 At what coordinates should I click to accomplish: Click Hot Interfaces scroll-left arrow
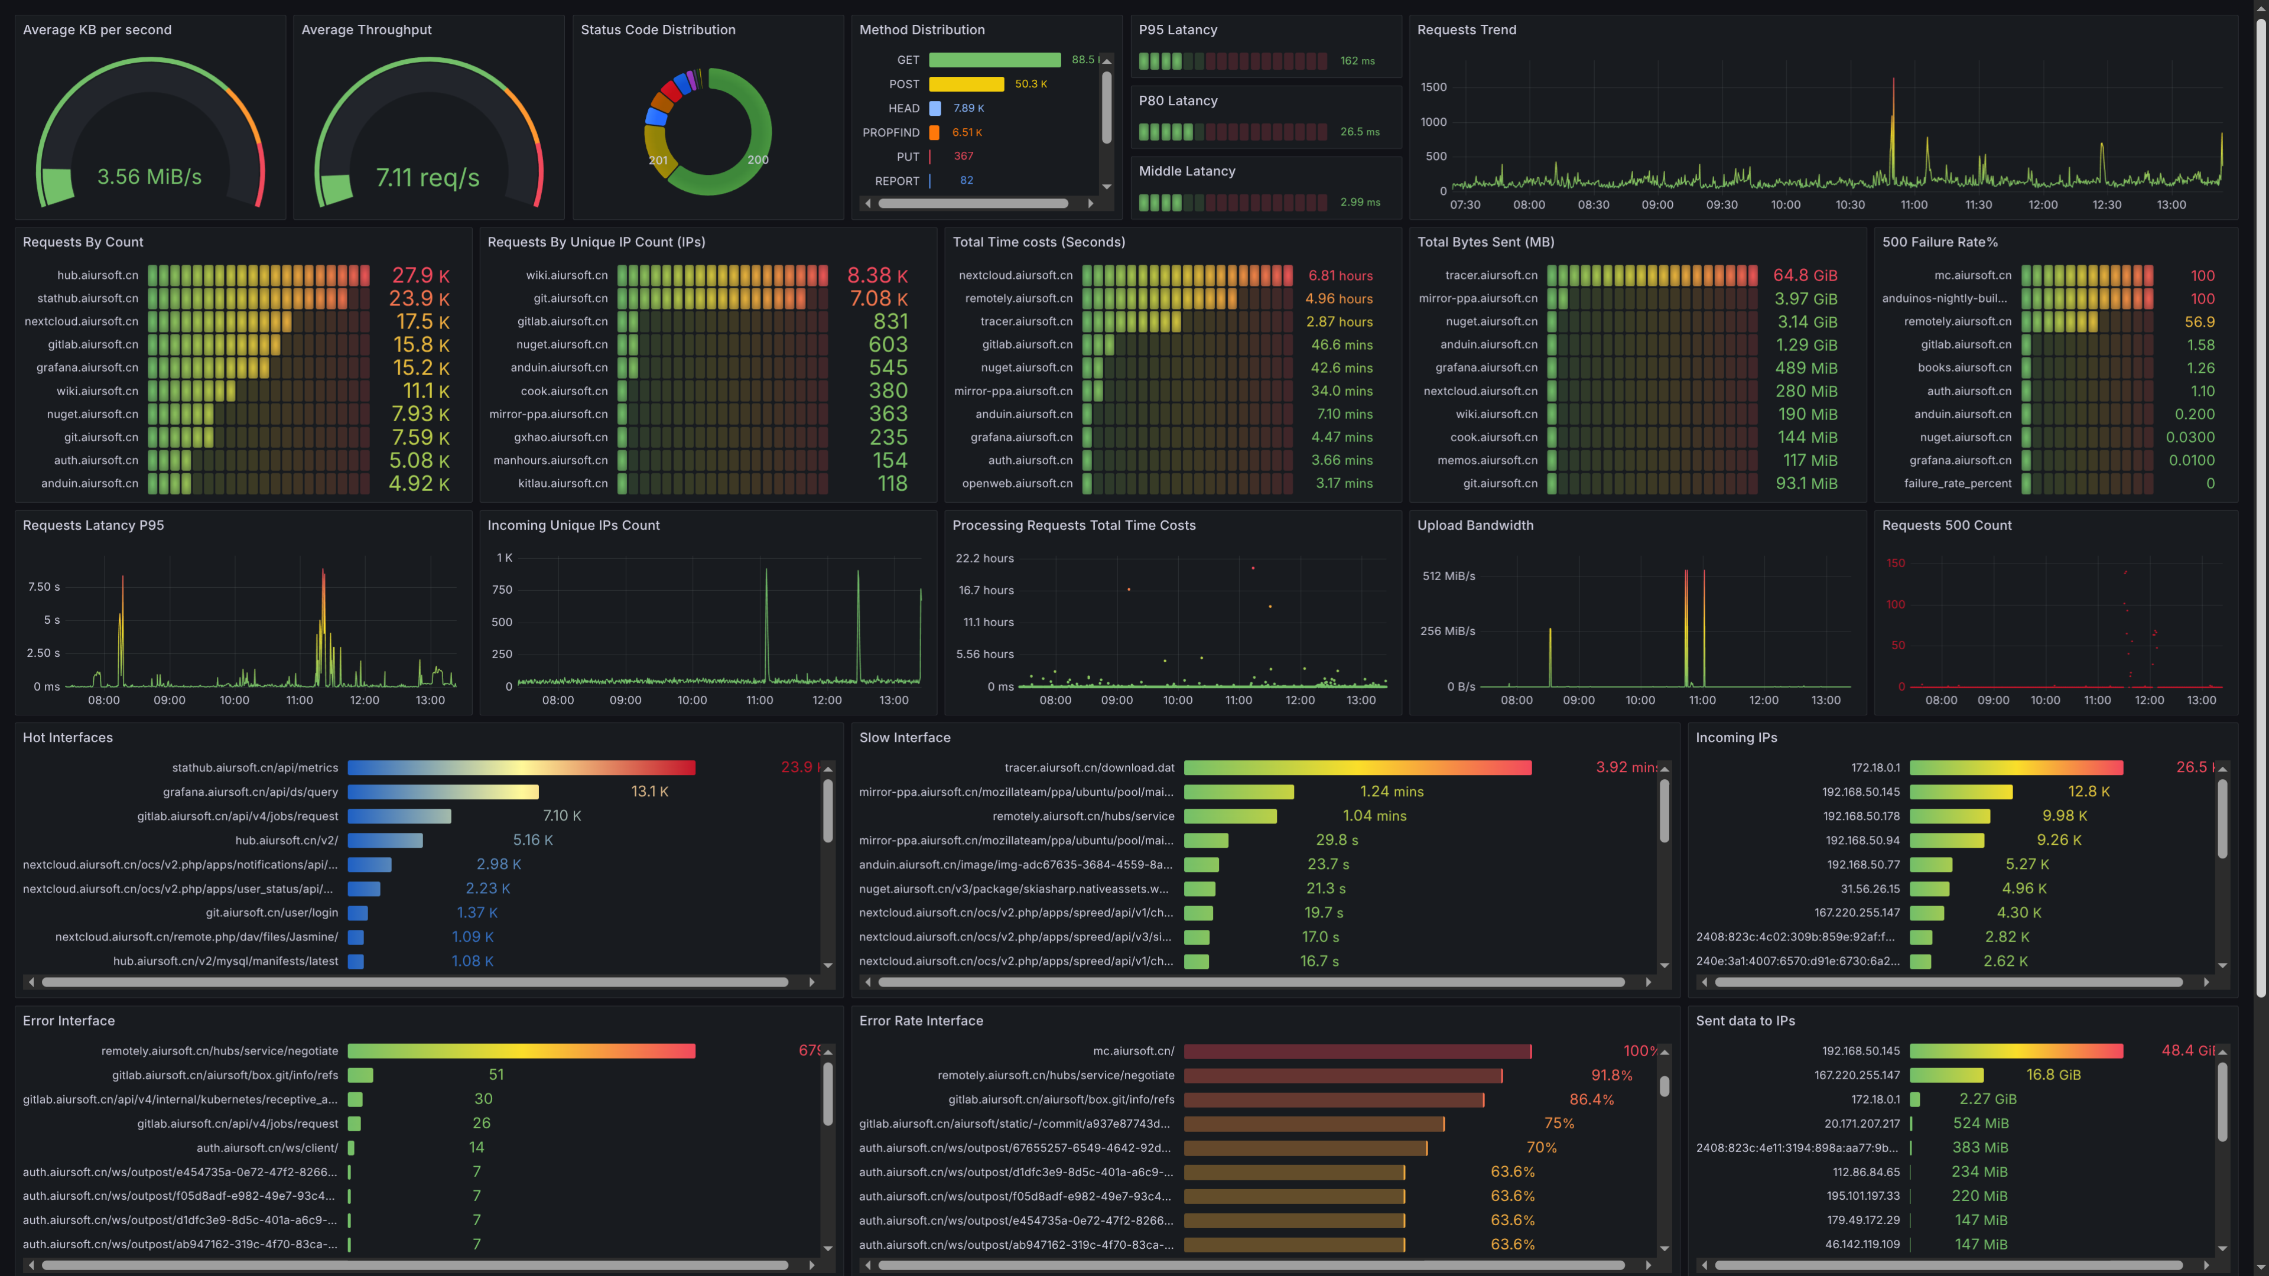[x=32, y=982]
